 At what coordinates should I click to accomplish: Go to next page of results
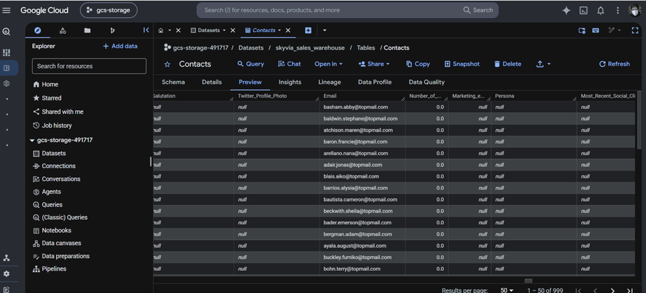pyautogui.click(x=612, y=290)
